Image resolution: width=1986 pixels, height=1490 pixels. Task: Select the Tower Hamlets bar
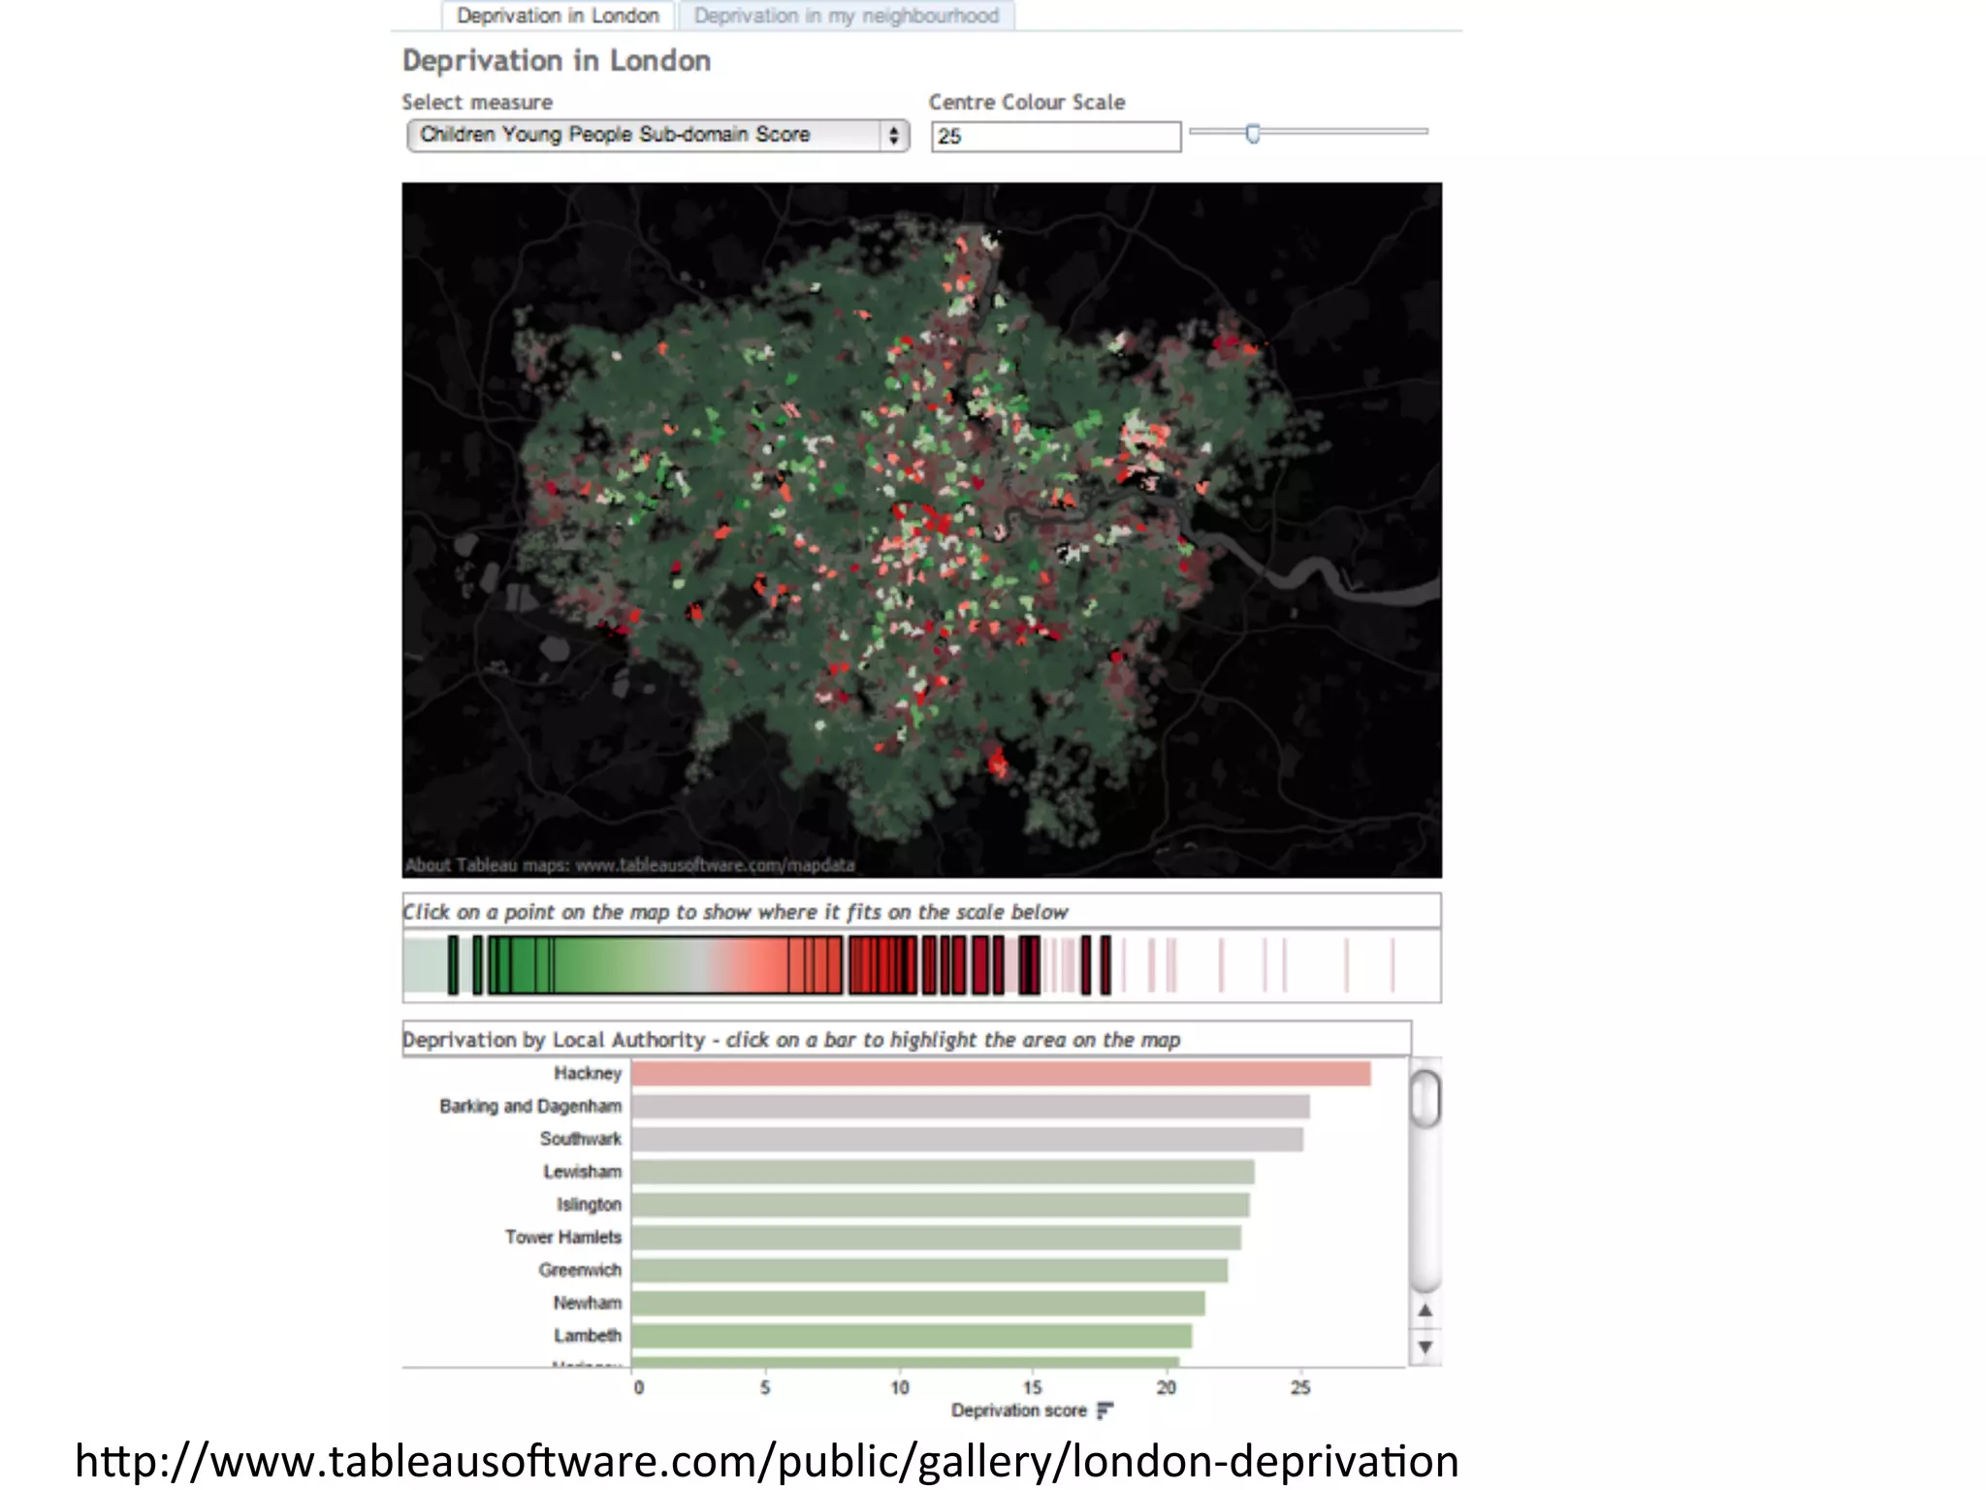(x=936, y=1237)
